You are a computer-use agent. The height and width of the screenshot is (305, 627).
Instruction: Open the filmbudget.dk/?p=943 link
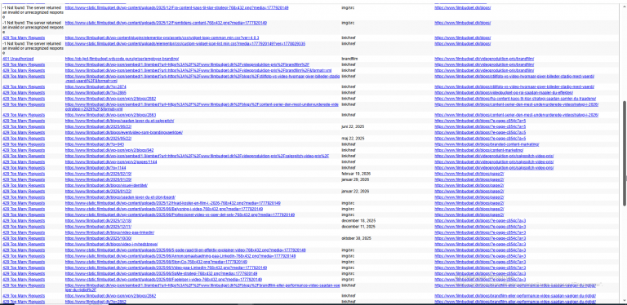[x=95, y=144]
